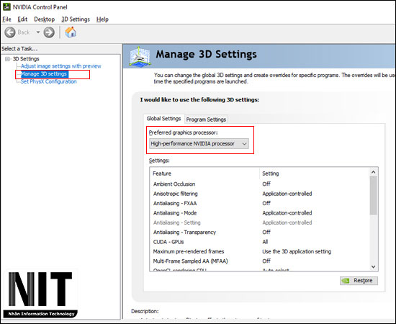Click the All value for CUDA - GPUs
396x324 pixels.
click(265, 242)
